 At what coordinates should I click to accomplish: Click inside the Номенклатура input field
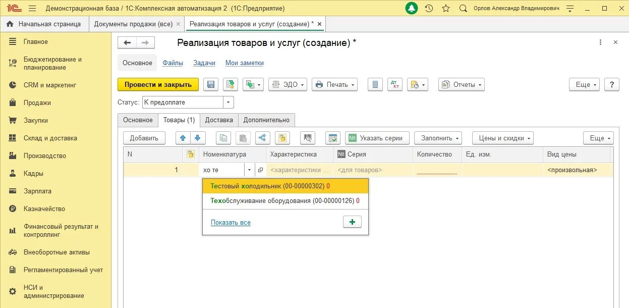tap(222, 170)
